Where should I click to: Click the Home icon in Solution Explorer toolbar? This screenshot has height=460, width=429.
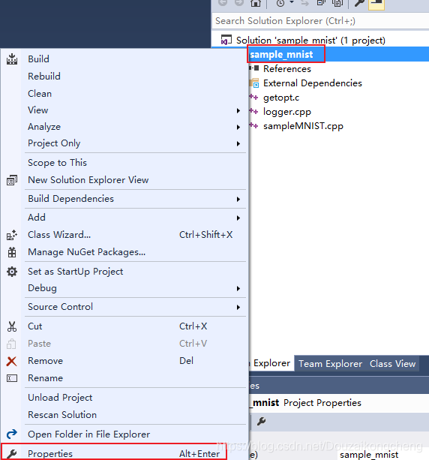[x=256, y=3]
